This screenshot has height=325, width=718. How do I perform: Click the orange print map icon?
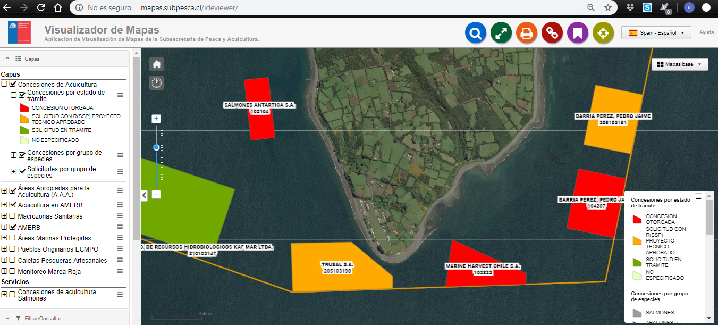click(527, 33)
